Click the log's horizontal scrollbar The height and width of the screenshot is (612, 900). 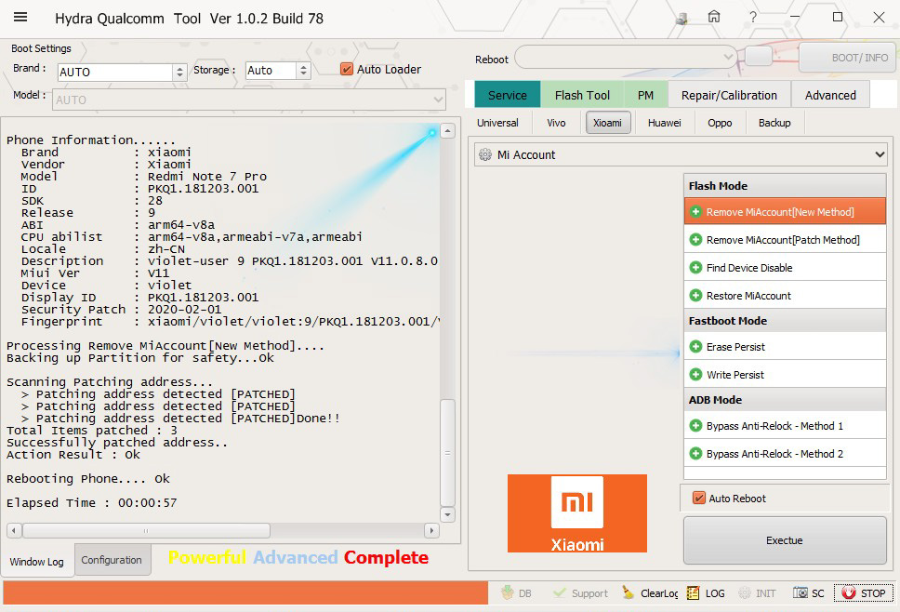(146, 530)
